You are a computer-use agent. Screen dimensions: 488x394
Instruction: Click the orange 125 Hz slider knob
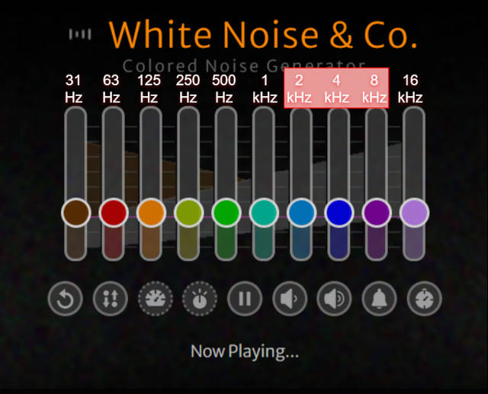point(151,213)
